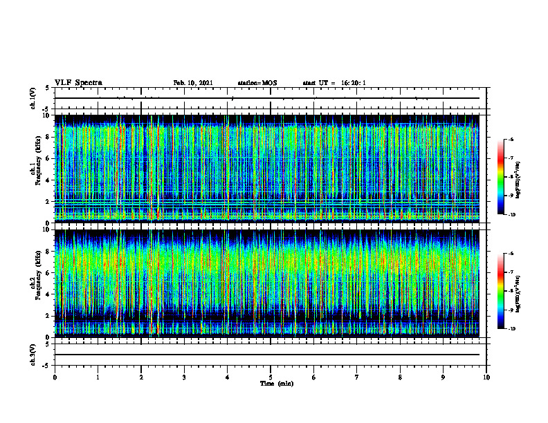Click the ch.1 spectrogram color bar

tap(501, 177)
